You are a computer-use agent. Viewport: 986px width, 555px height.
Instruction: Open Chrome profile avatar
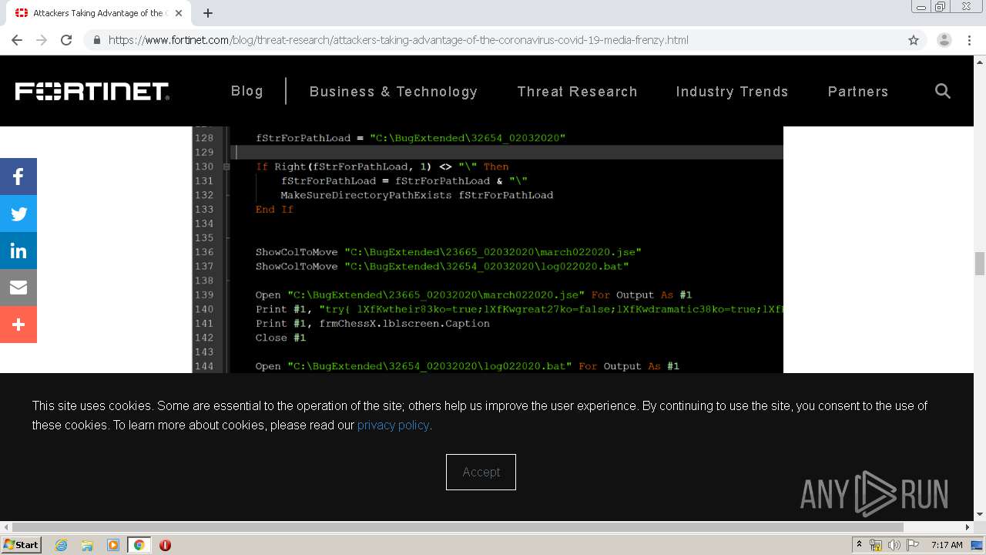tap(944, 40)
